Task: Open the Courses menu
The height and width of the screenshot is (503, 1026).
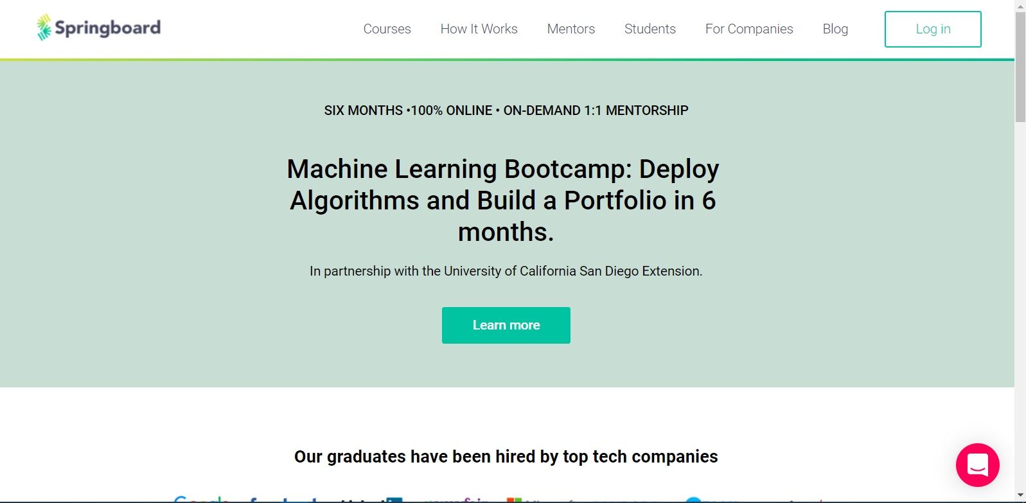Action: (387, 29)
